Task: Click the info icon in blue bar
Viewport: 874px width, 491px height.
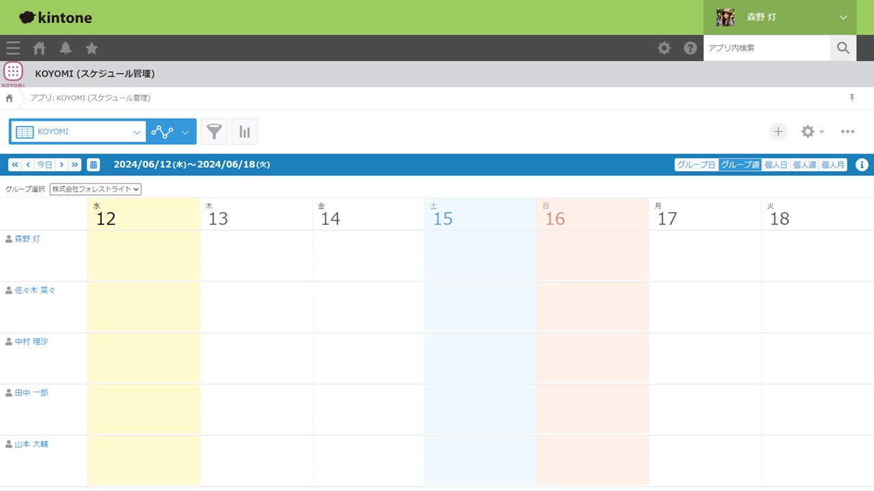Action: point(862,164)
